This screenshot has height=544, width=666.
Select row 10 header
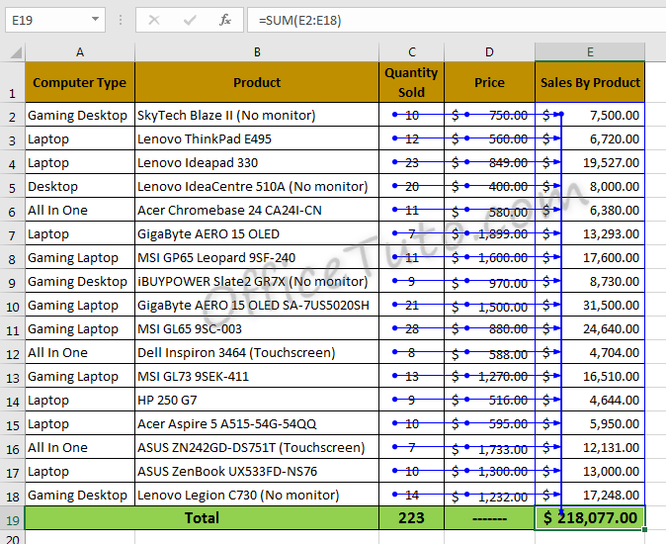click(x=12, y=305)
